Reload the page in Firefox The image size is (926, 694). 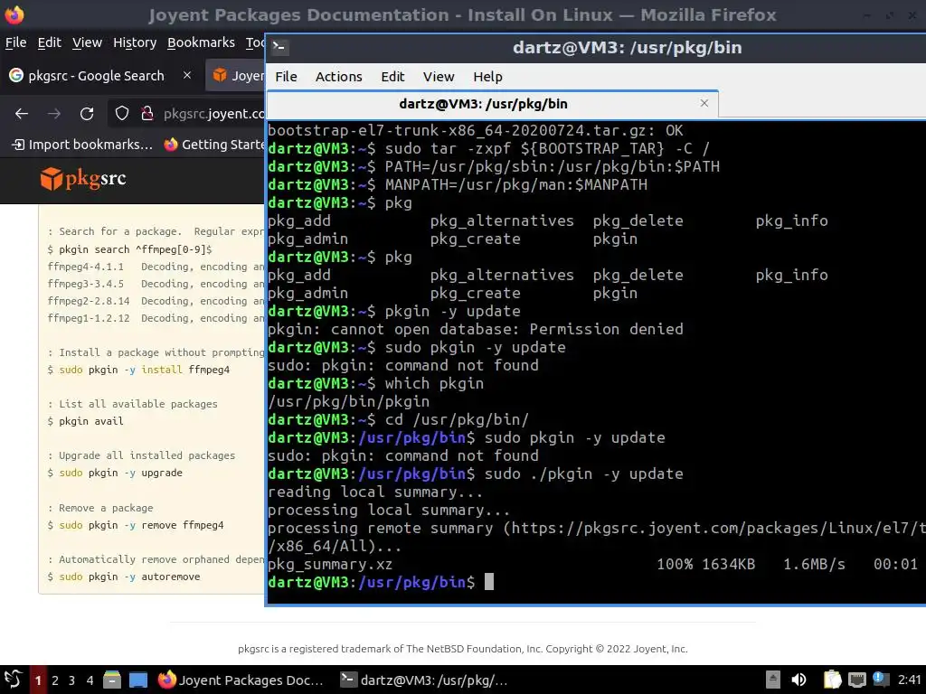click(87, 113)
